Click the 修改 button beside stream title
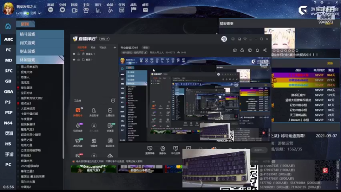The image size is (341, 192). 145,47
